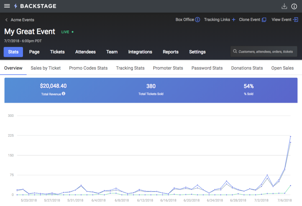Screen dimensions: 302x206
Task: Click the download icon in header
Action: click(x=284, y=6)
